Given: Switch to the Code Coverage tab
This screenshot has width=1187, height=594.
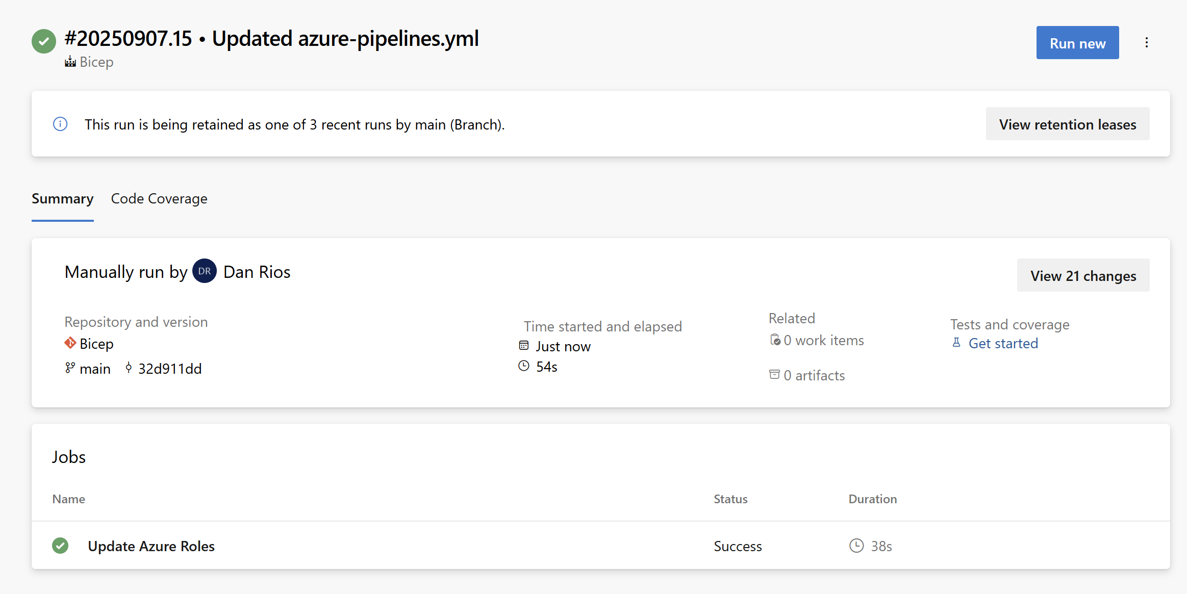Looking at the screenshot, I should [x=159, y=199].
